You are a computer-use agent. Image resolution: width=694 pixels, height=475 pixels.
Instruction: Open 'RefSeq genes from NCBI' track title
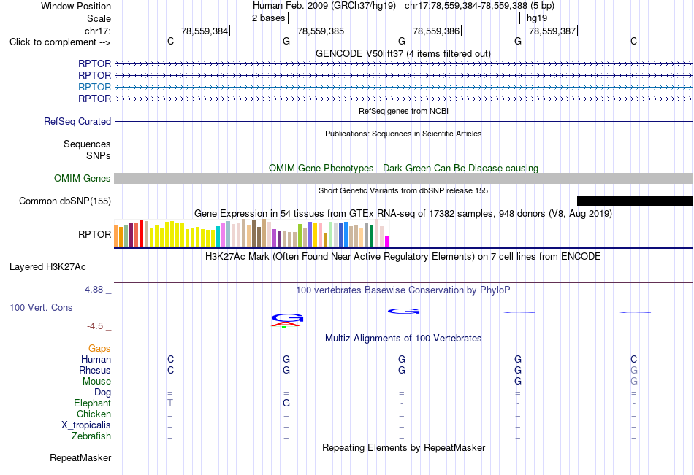pos(403,111)
